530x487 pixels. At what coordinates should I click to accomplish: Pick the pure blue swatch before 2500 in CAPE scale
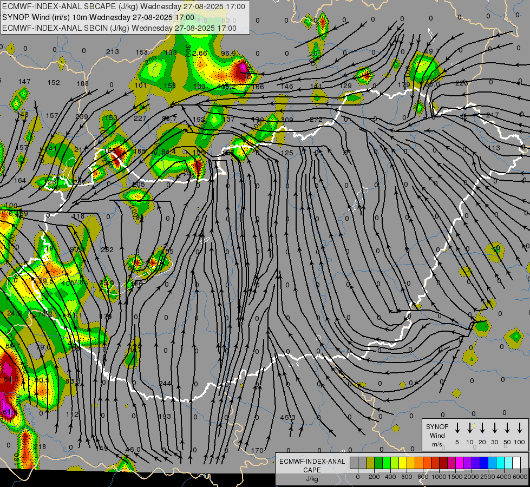[x=484, y=463]
